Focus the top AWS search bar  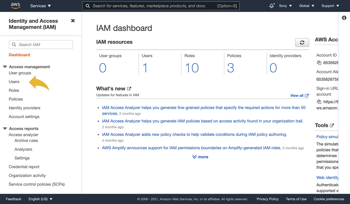(x=161, y=6)
